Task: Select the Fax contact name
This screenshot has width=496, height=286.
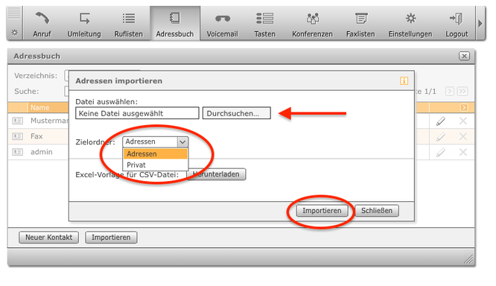Action: point(36,136)
